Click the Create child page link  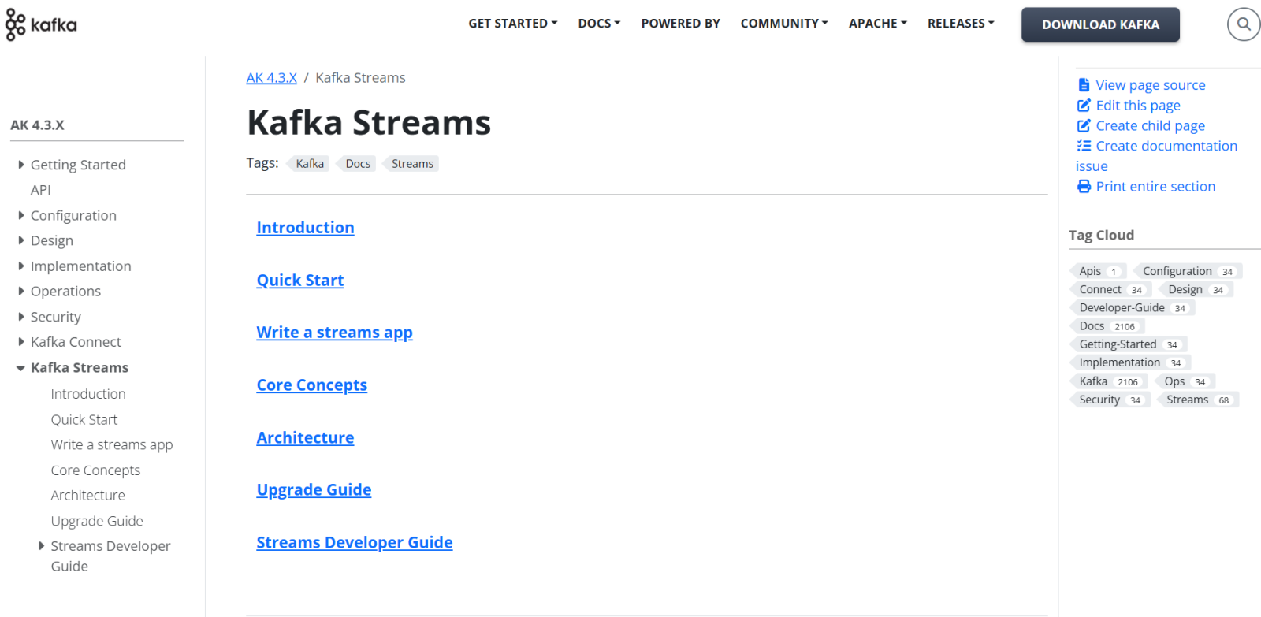pos(1151,126)
